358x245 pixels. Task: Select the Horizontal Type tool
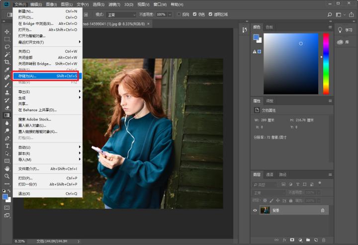7,146
